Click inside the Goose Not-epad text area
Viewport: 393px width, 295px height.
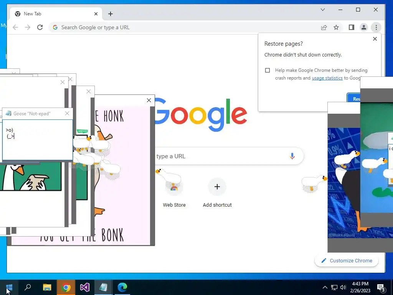click(x=38, y=140)
